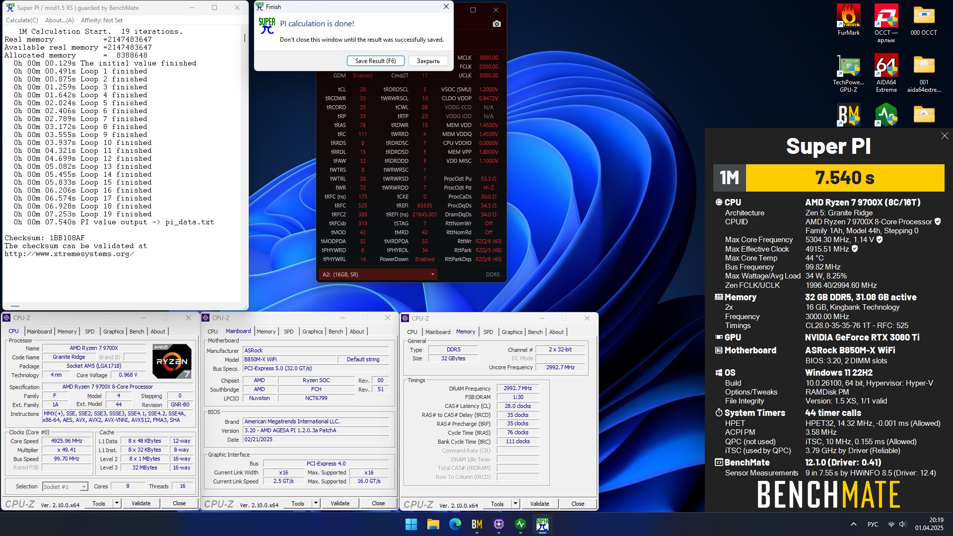
Task: Click Validate in Mainboard CPU-Z window
Action: point(340,503)
